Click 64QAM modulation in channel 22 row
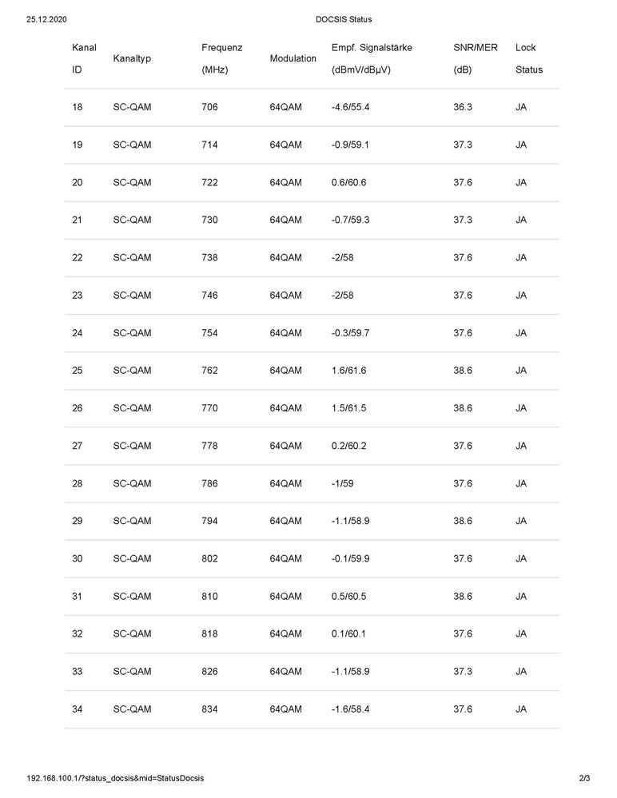This screenshot has height=798, width=617. [x=285, y=258]
